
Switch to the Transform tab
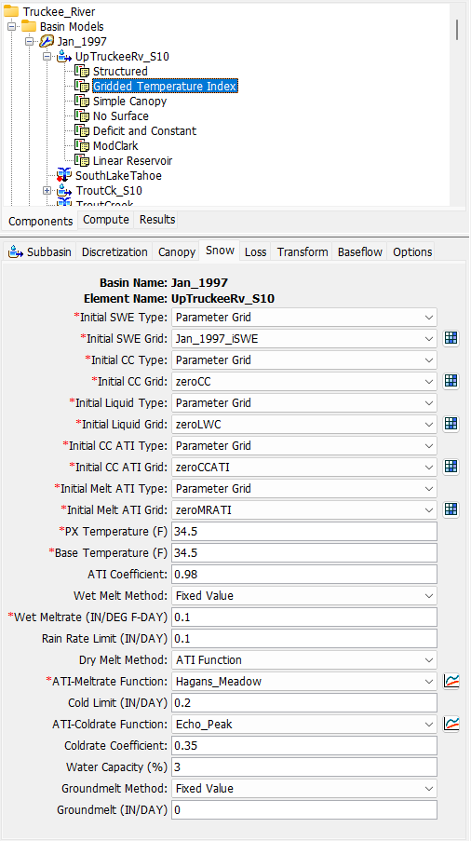303,251
